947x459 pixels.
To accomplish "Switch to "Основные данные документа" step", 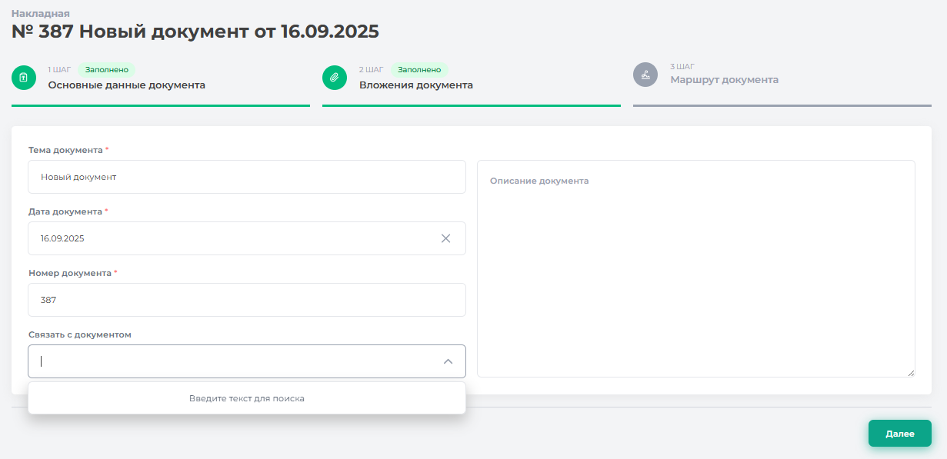I will (126, 85).
